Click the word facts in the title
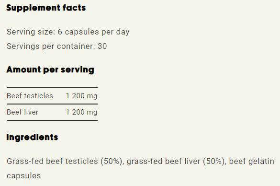Screen dimensions: 280x186 pyautogui.click(x=74, y=8)
